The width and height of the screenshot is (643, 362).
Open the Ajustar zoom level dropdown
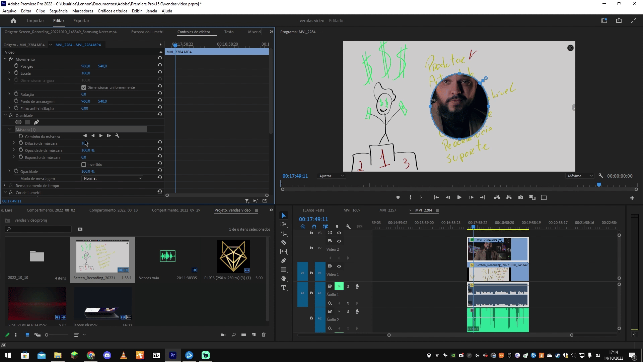331,176
